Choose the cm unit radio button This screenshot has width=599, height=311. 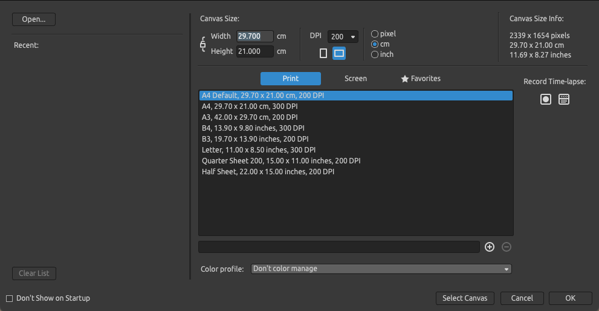tap(375, 44)
